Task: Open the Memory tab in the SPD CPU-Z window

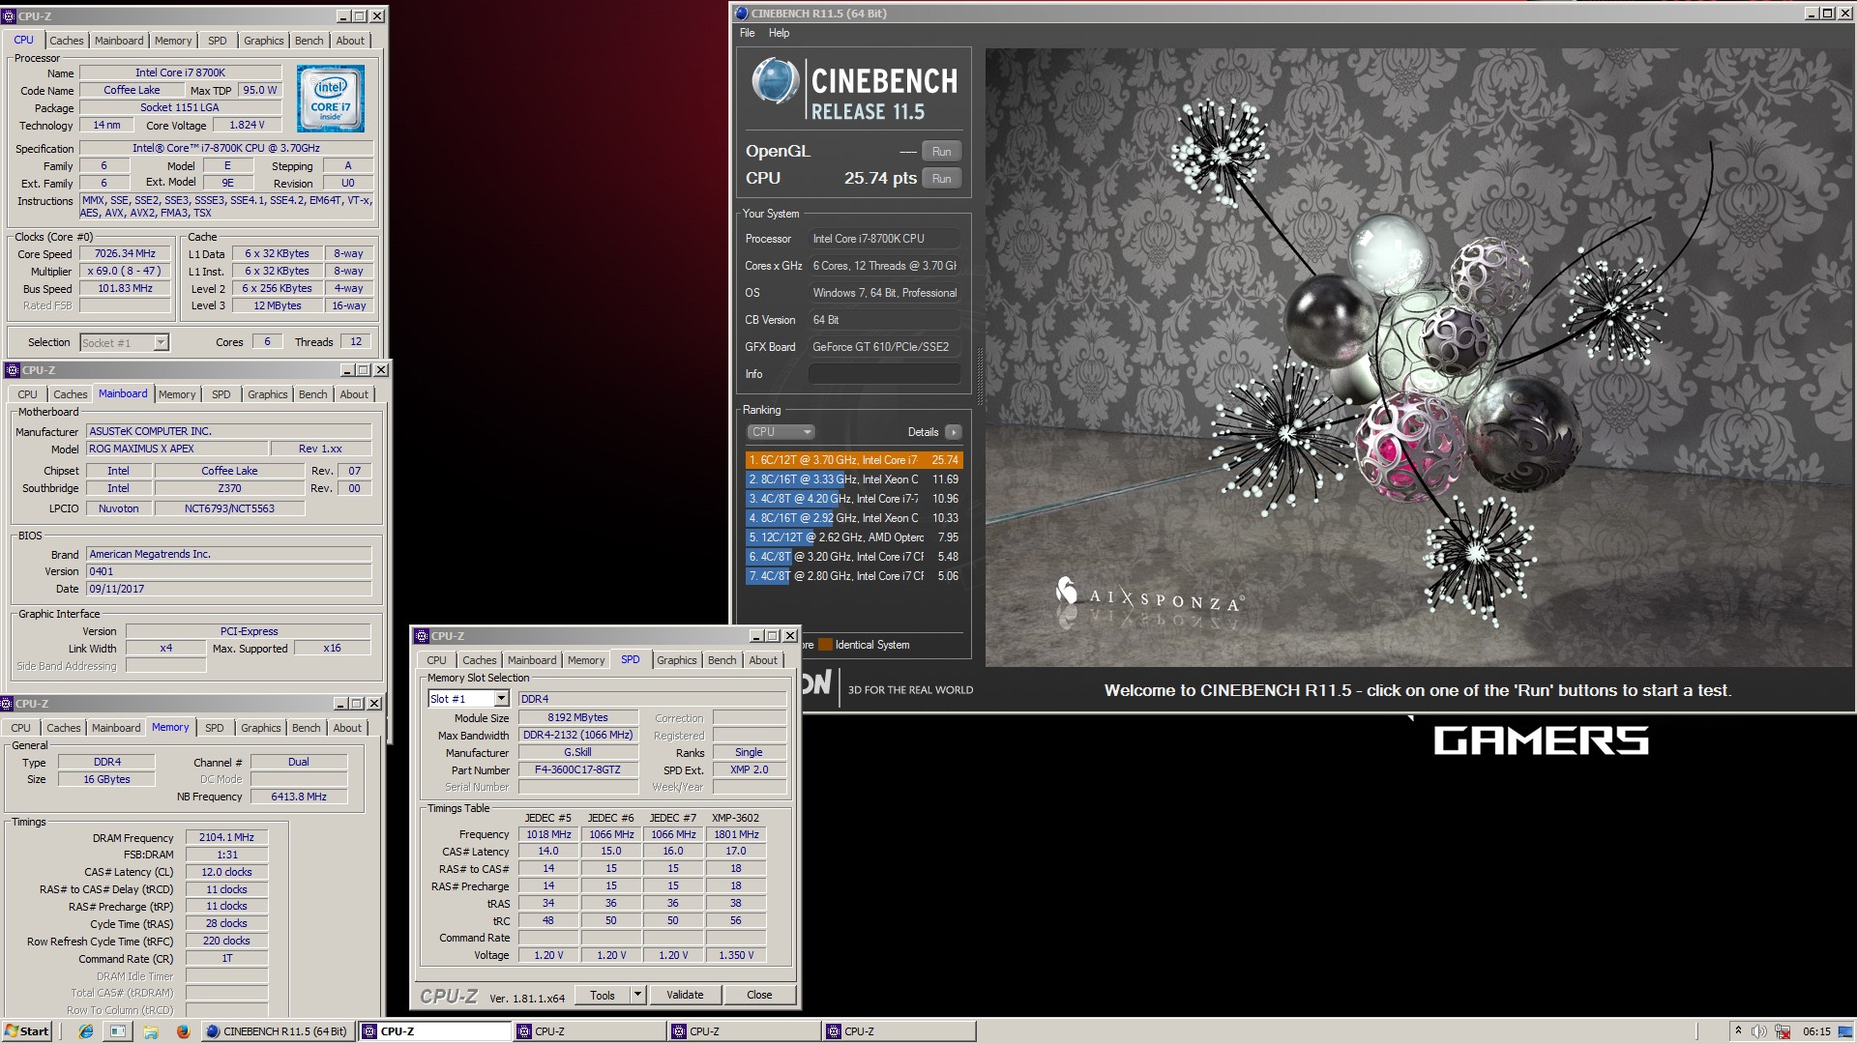Action: [x=586, y=660]
